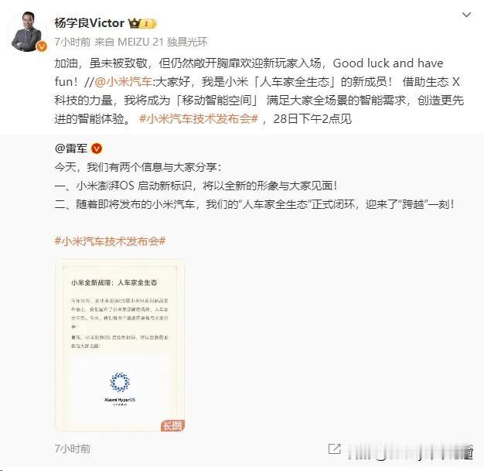
Task: Click the top 7小时前 post timestamp
Action: (x=73, y=42)
